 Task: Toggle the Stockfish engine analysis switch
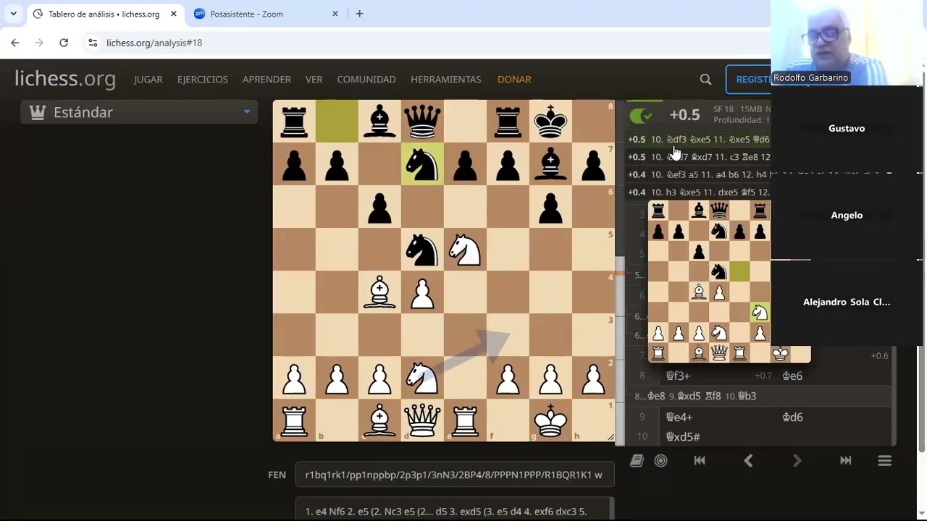click(x=641, y=115)
